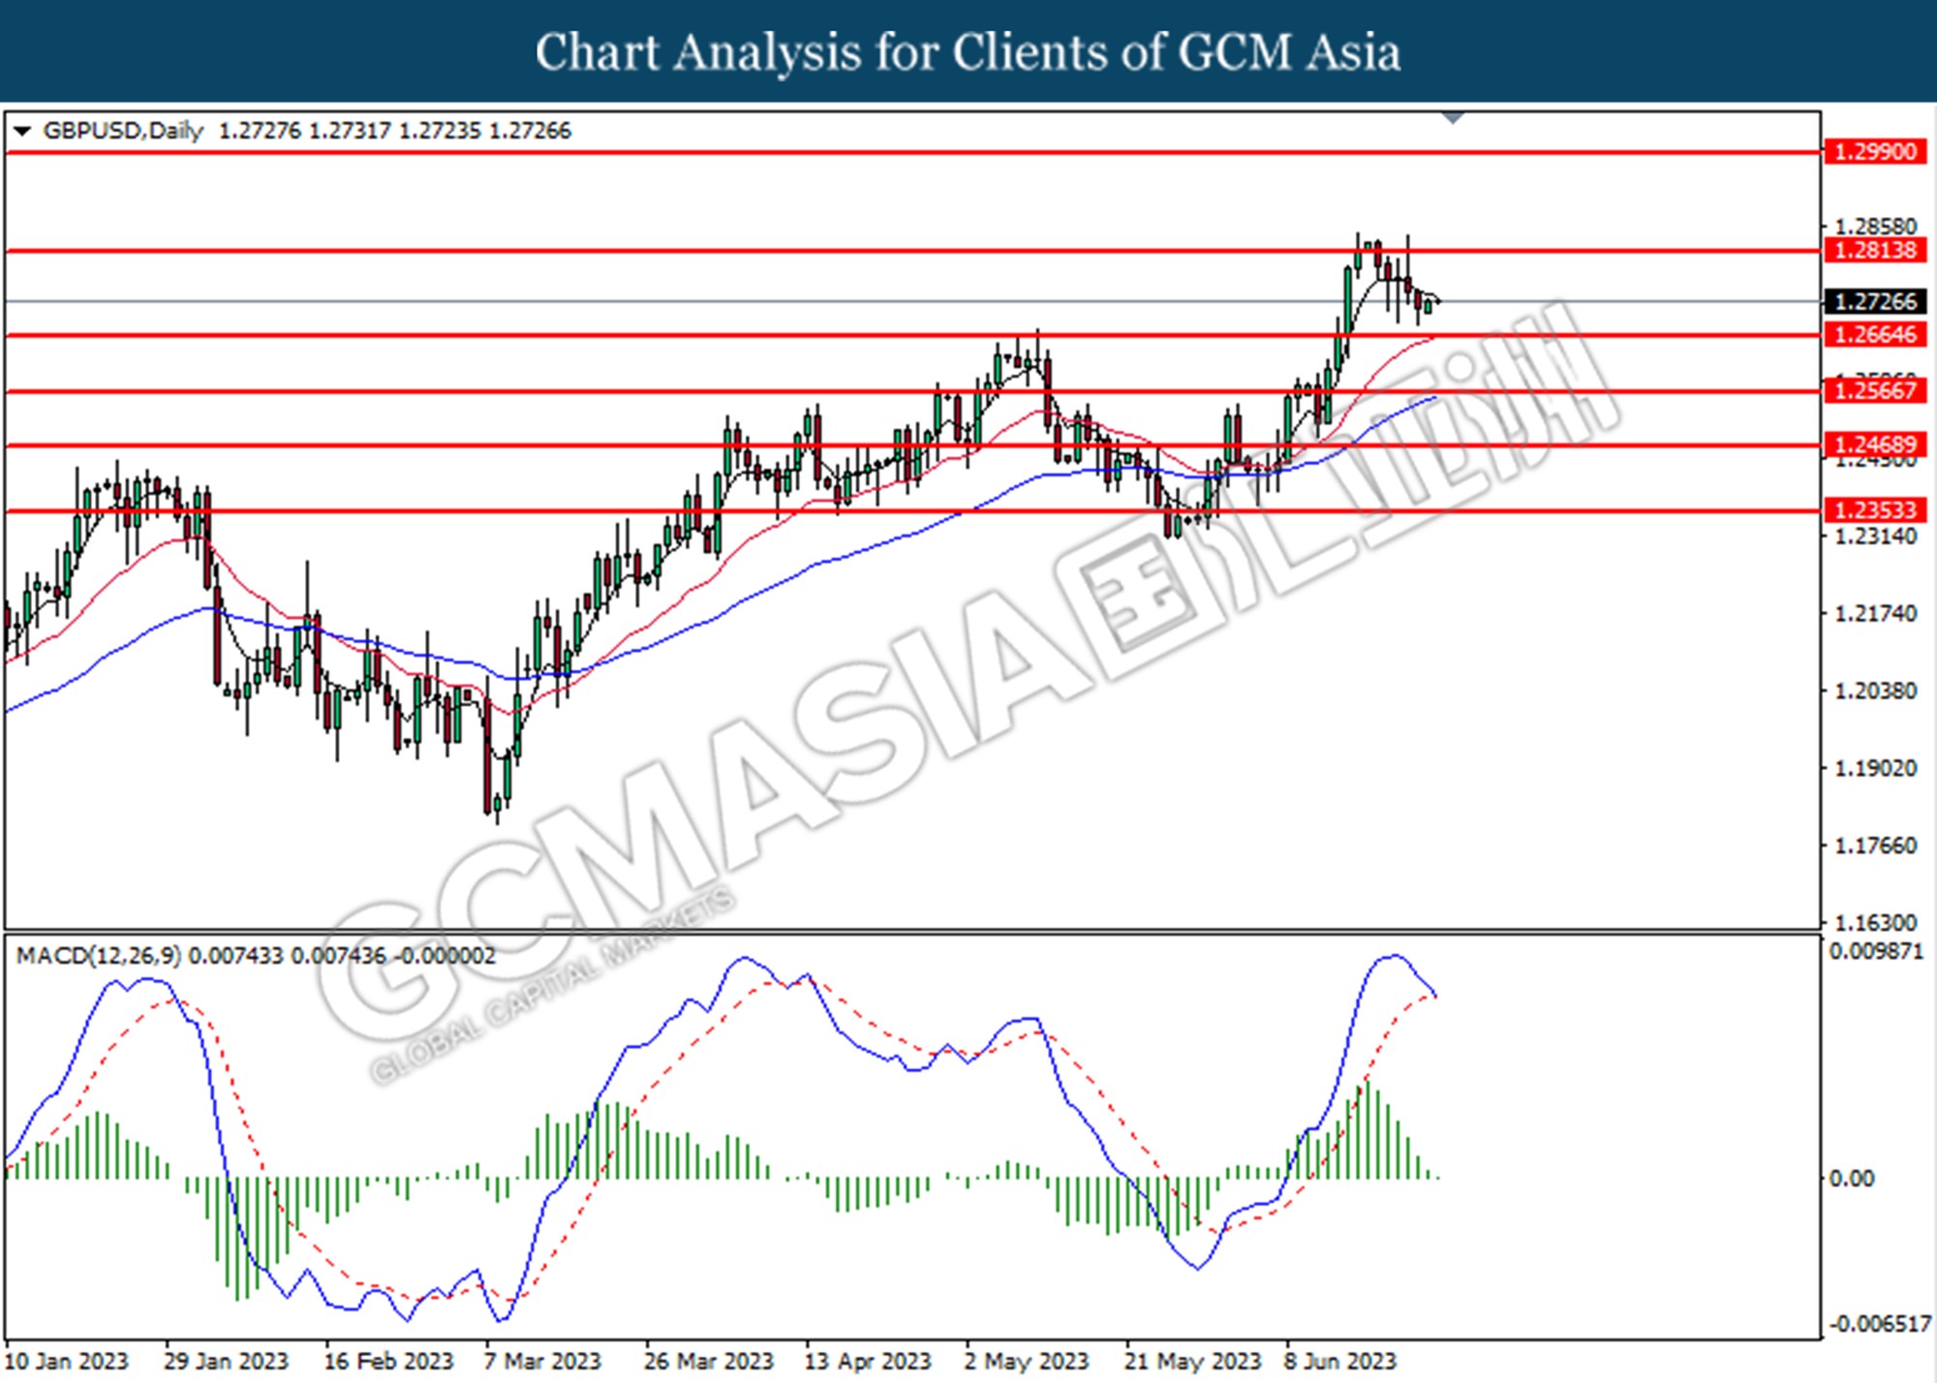Click the MACD 0.00 zero scale value
1937x1383 pixels.
tap(1852, 1179)
